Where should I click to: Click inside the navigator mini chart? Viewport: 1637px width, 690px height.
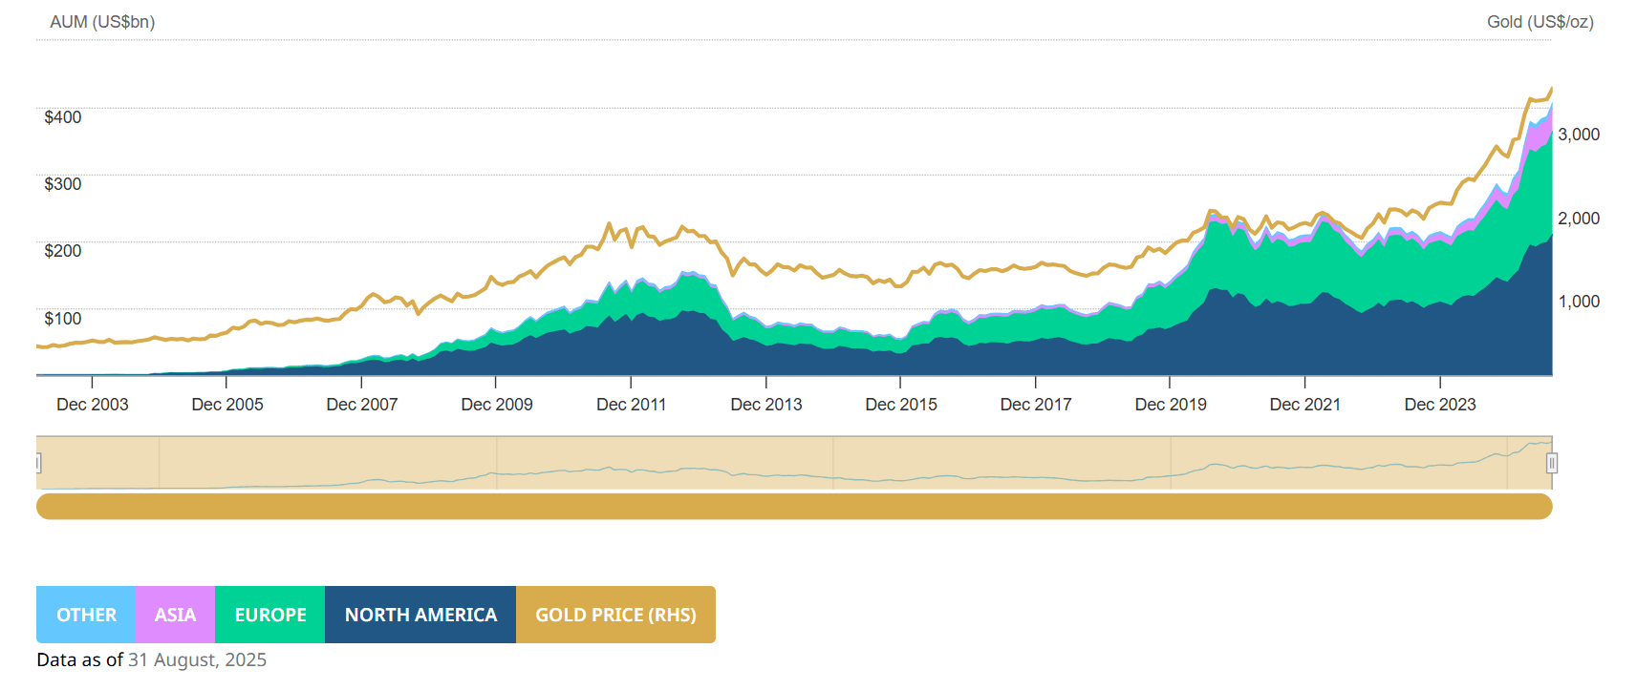tap(793, 463)
